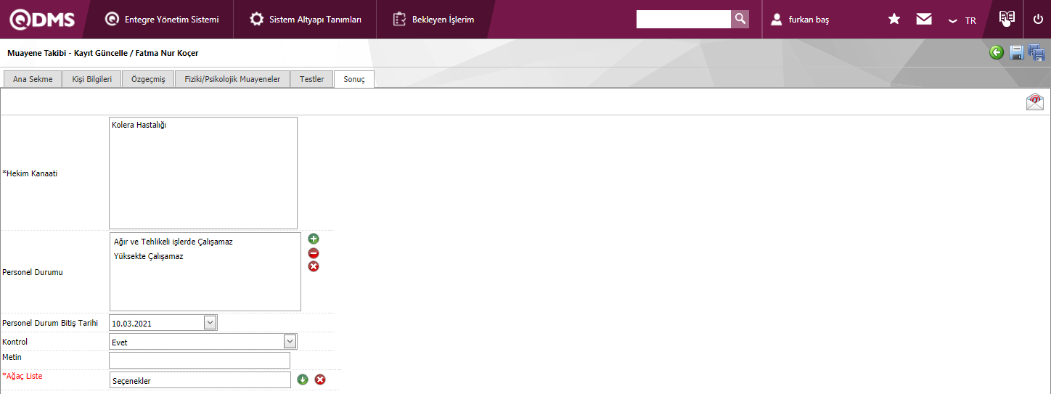The height and width of the screenshot is (394, 1051).
Task: Switch to the Fiziki/Psikolojik Muayeneler tab
Action: 232,79
